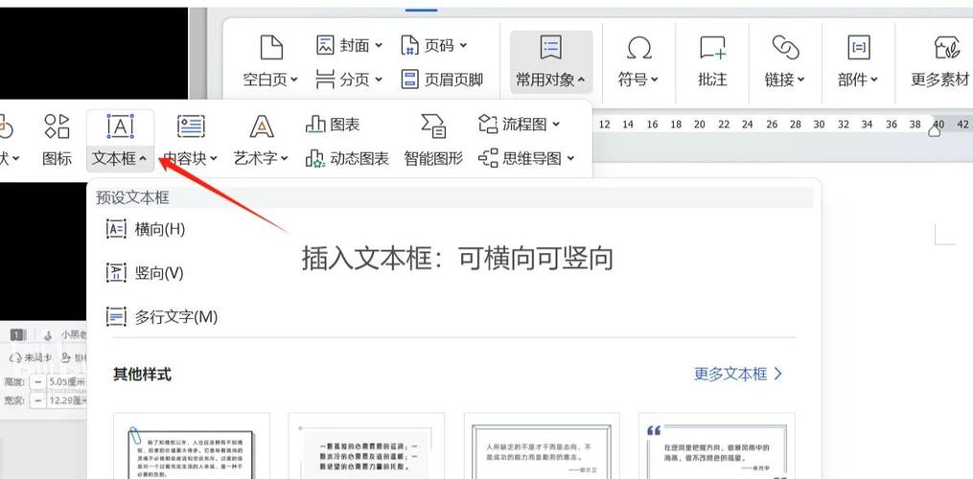
Task: Click the 符号 omega symbol icon
Action: pos(638,48)
